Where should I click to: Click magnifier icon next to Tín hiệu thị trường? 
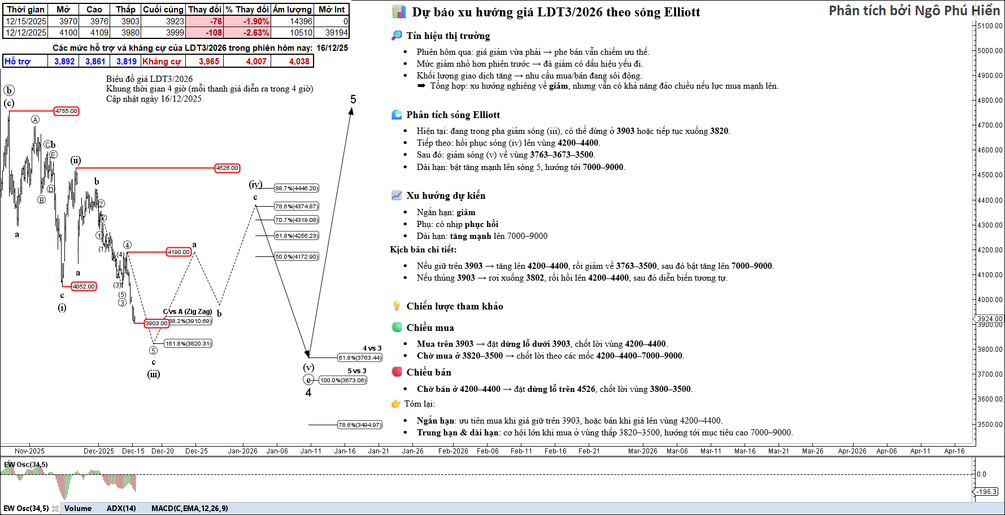pos(397,36)
